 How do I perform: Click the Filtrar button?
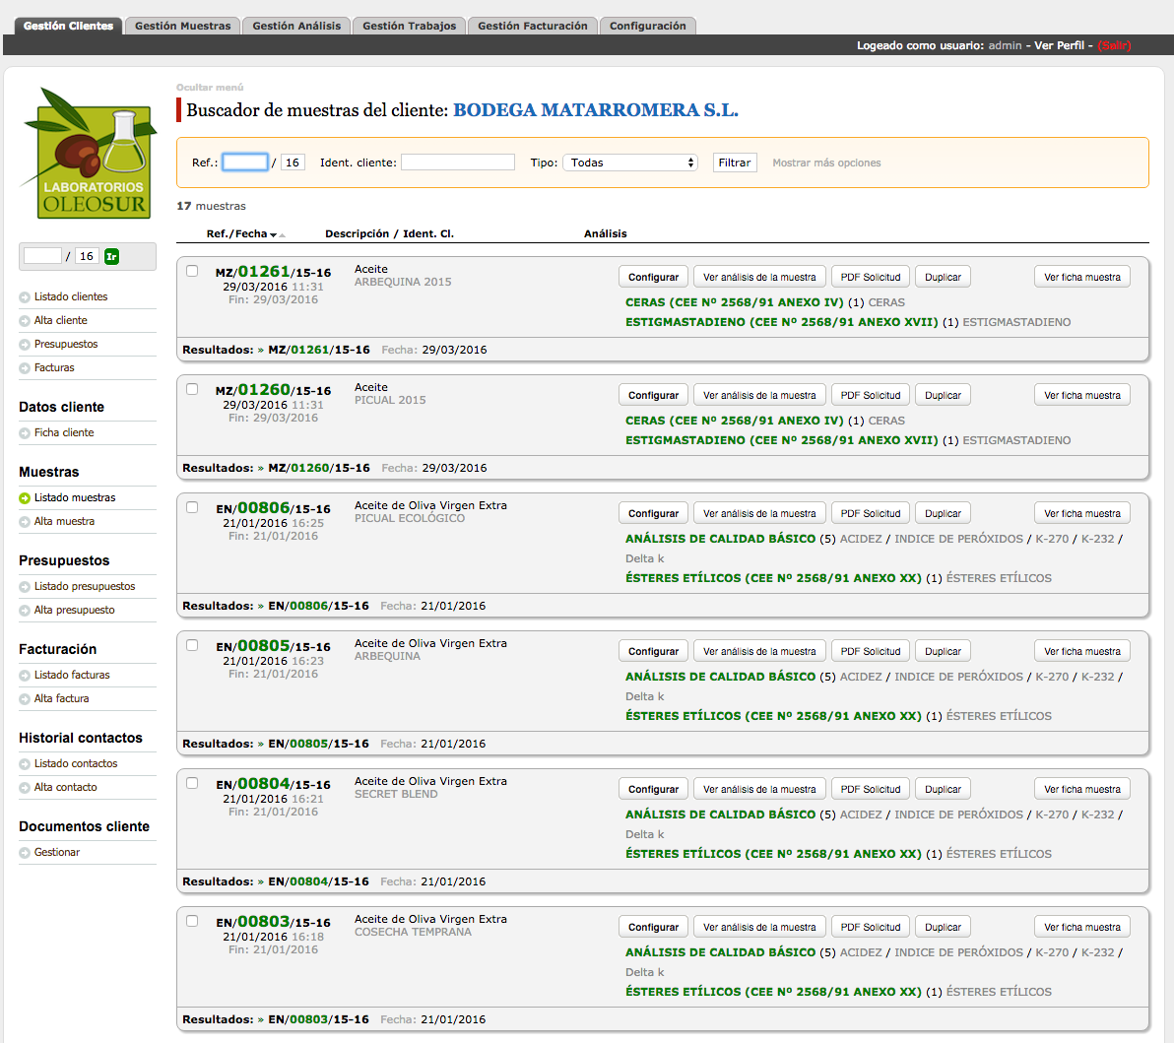[735, 163]
